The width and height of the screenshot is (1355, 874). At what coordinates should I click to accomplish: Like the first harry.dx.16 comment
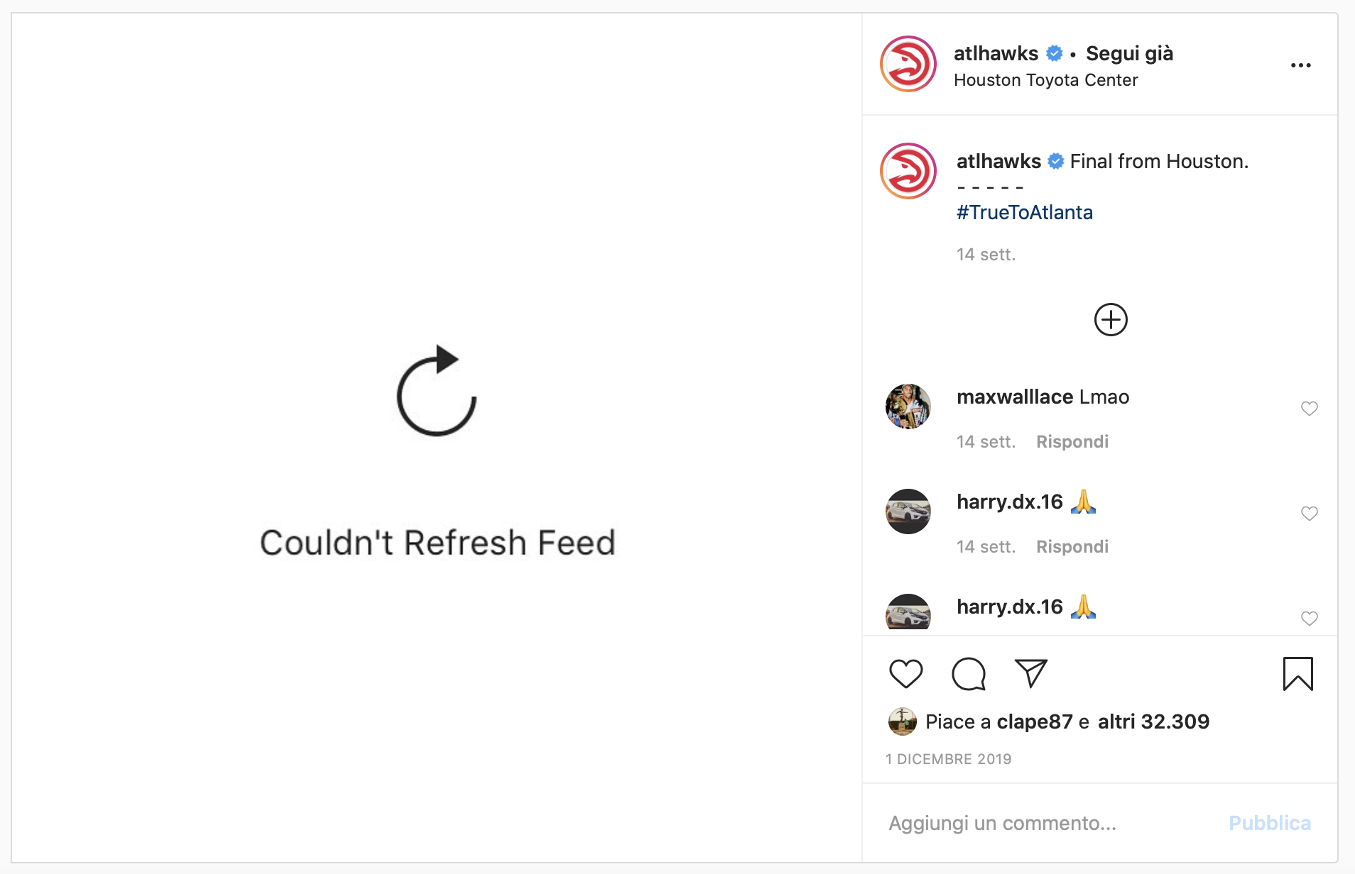(1309, 514)
